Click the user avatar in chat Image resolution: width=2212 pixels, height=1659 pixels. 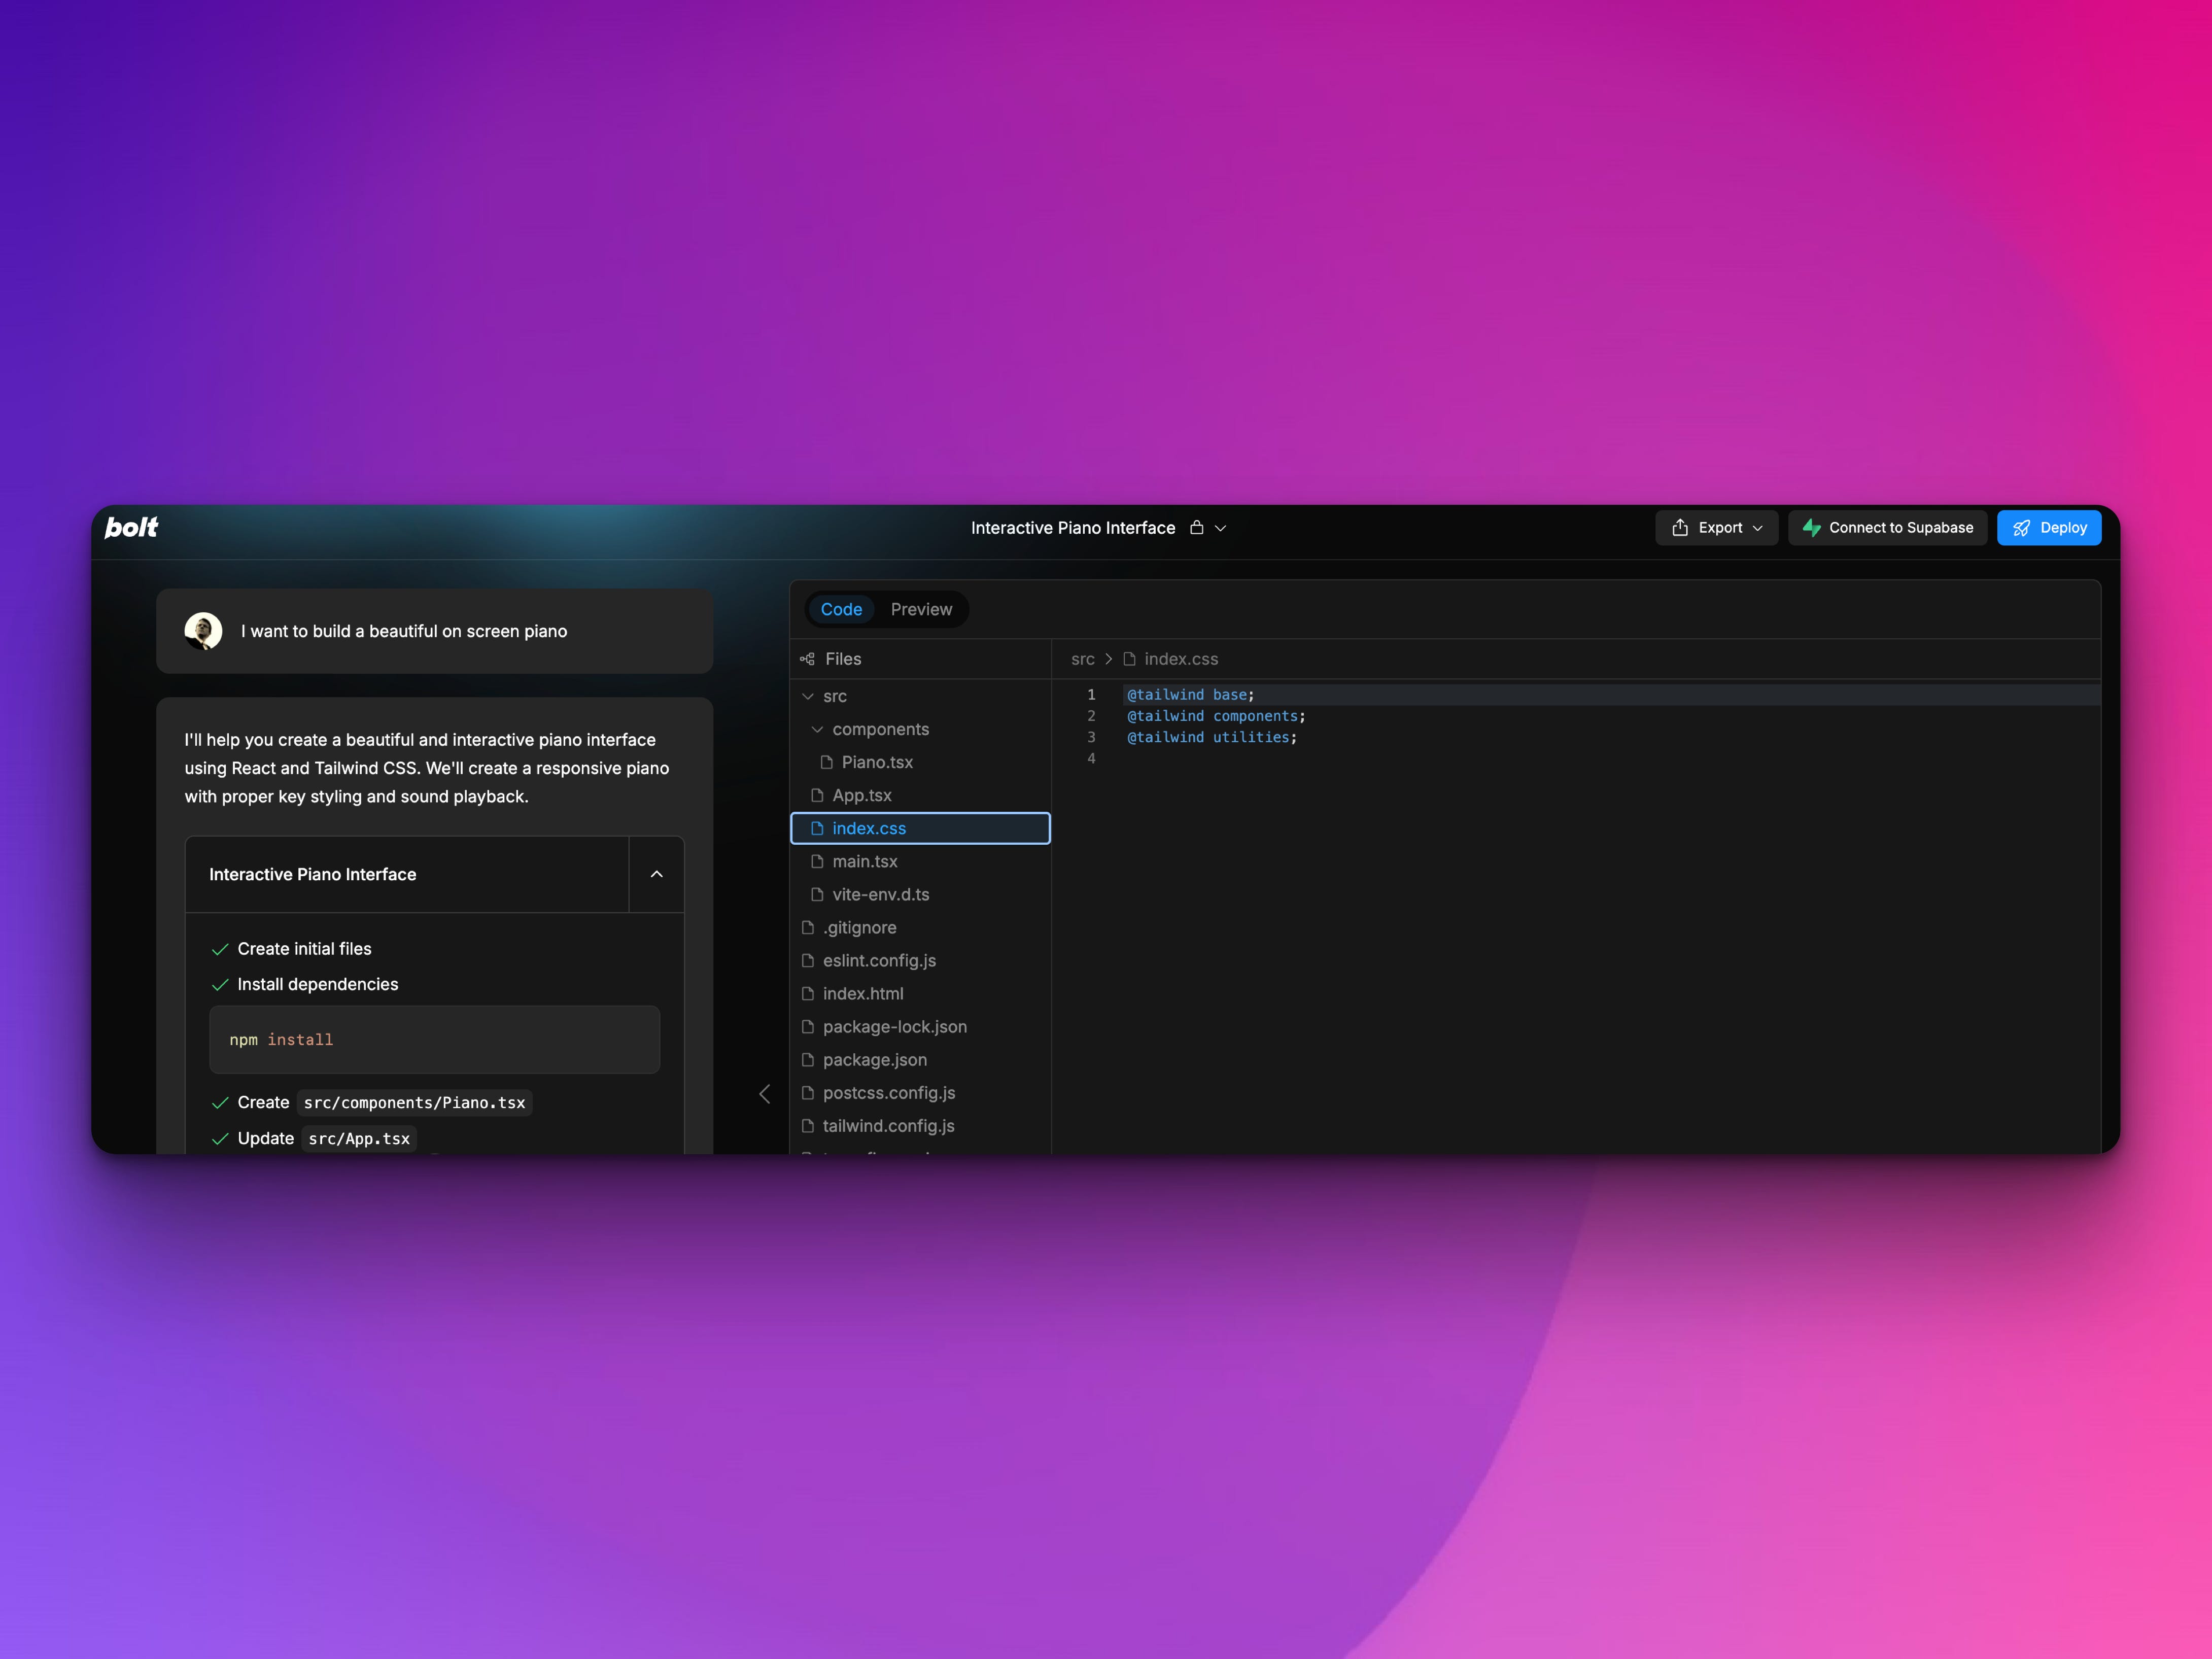coord(203,631)
